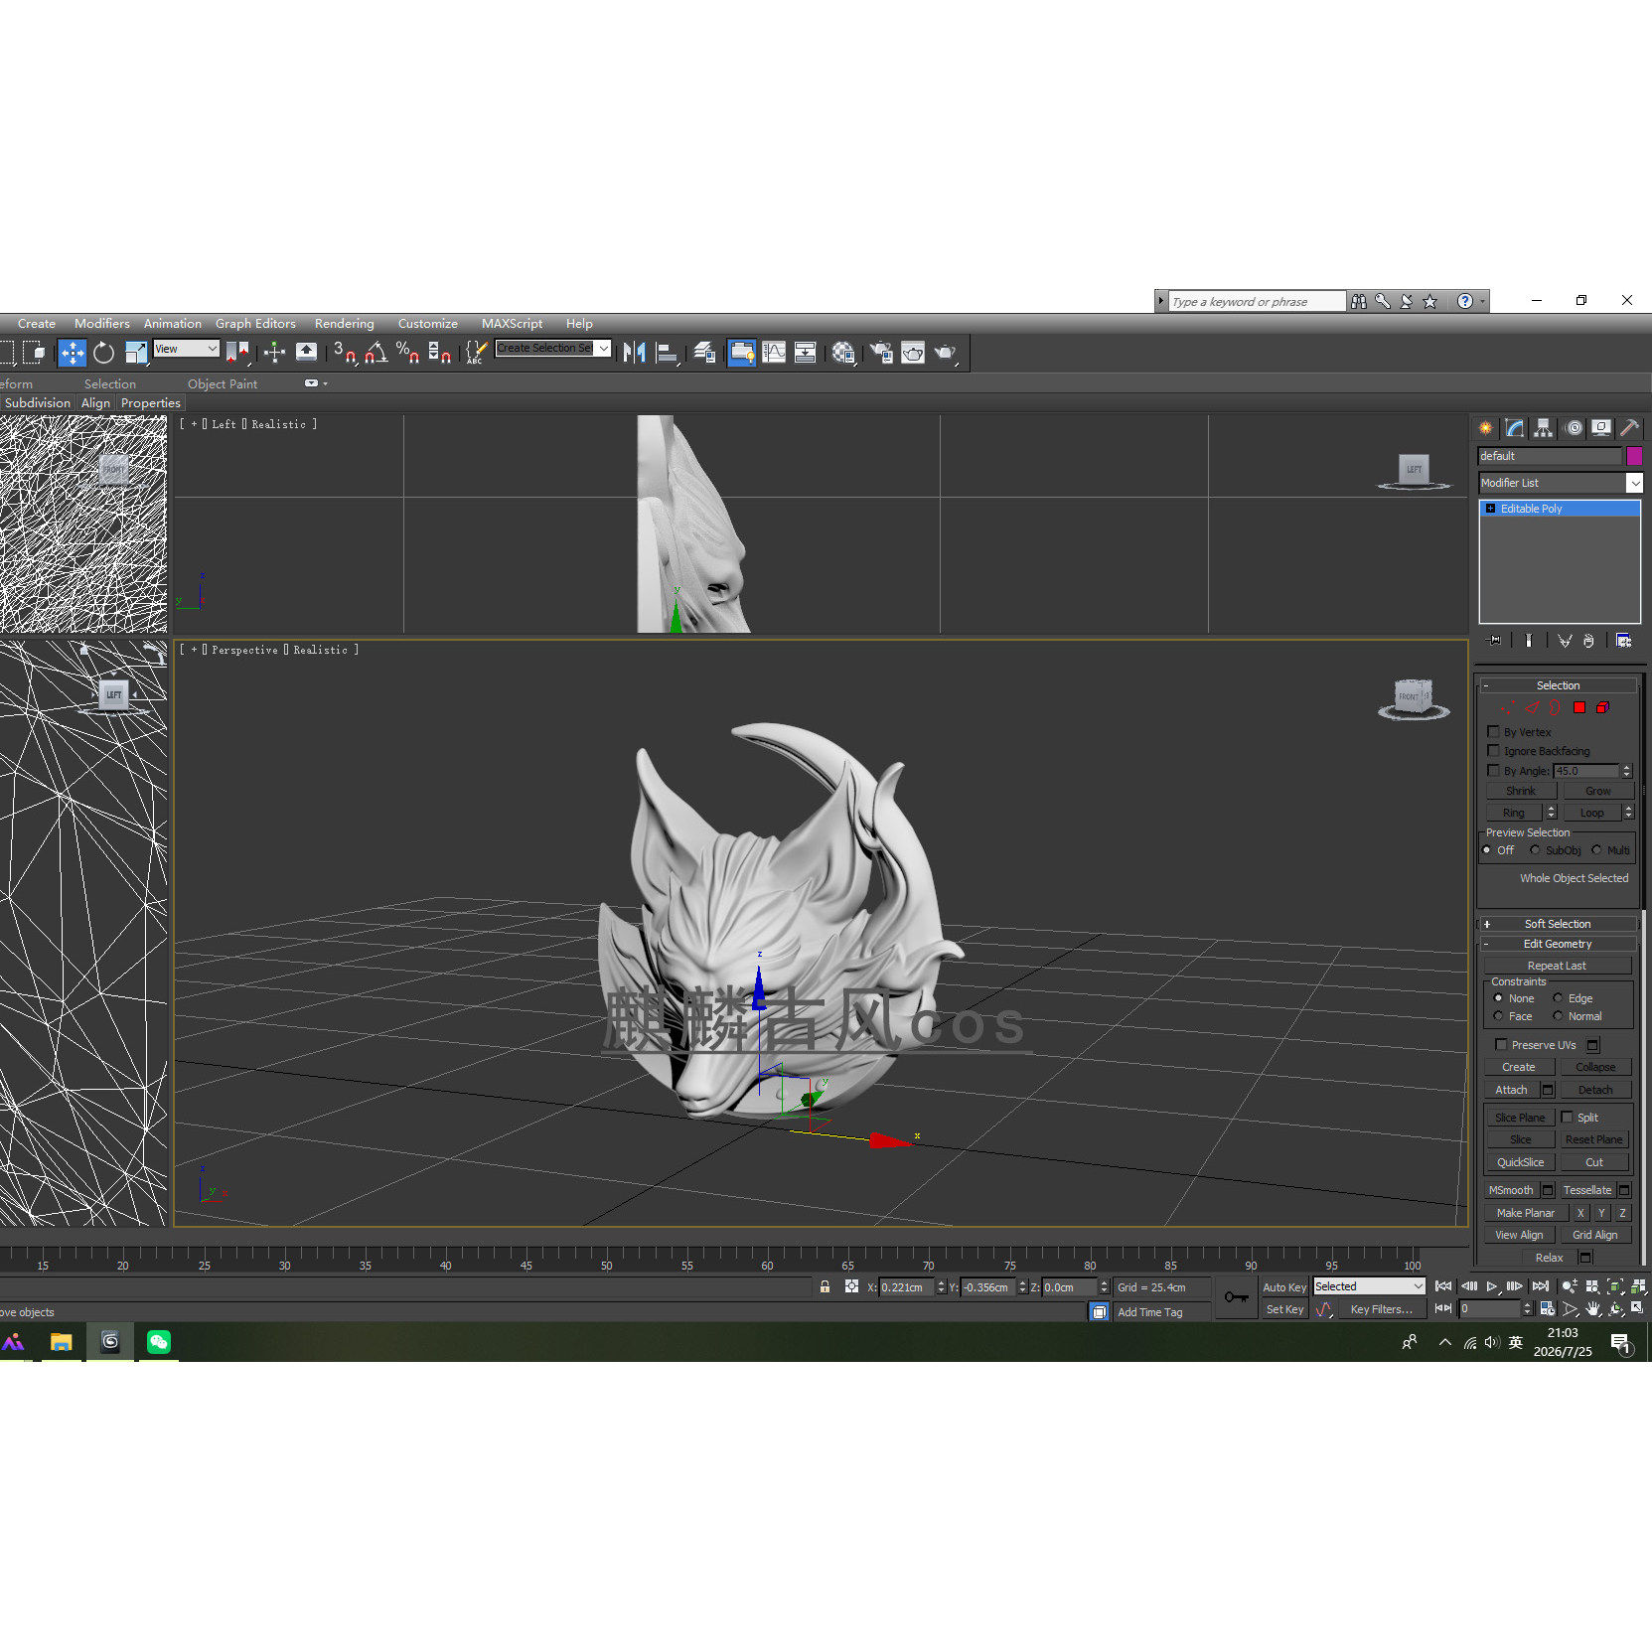Screen dimensions: 1652x1652
Task: Click Play Animation button
Action: [1492, 1286]
